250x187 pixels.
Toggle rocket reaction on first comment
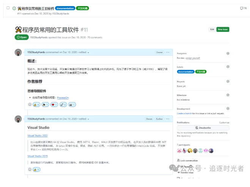coord(63,104)
